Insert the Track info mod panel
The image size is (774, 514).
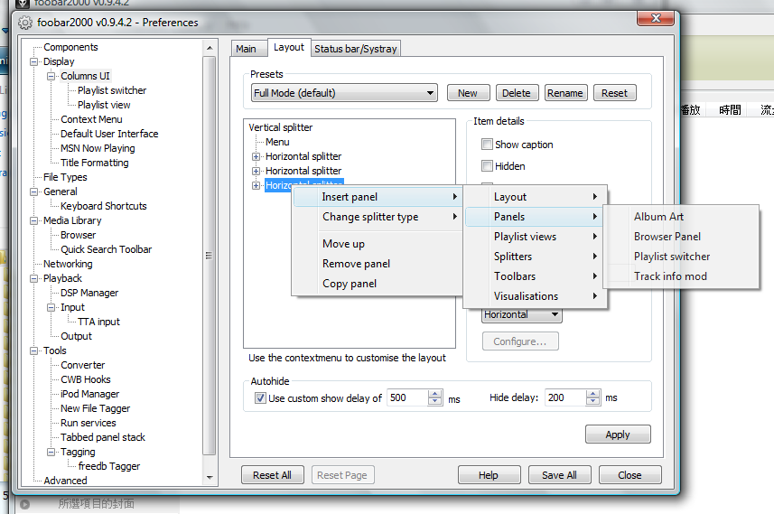click(x=681, y=276)
